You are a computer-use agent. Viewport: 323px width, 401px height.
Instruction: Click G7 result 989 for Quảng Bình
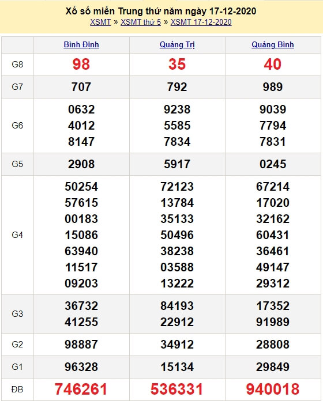pyautogui.click(x=273, y=87)
